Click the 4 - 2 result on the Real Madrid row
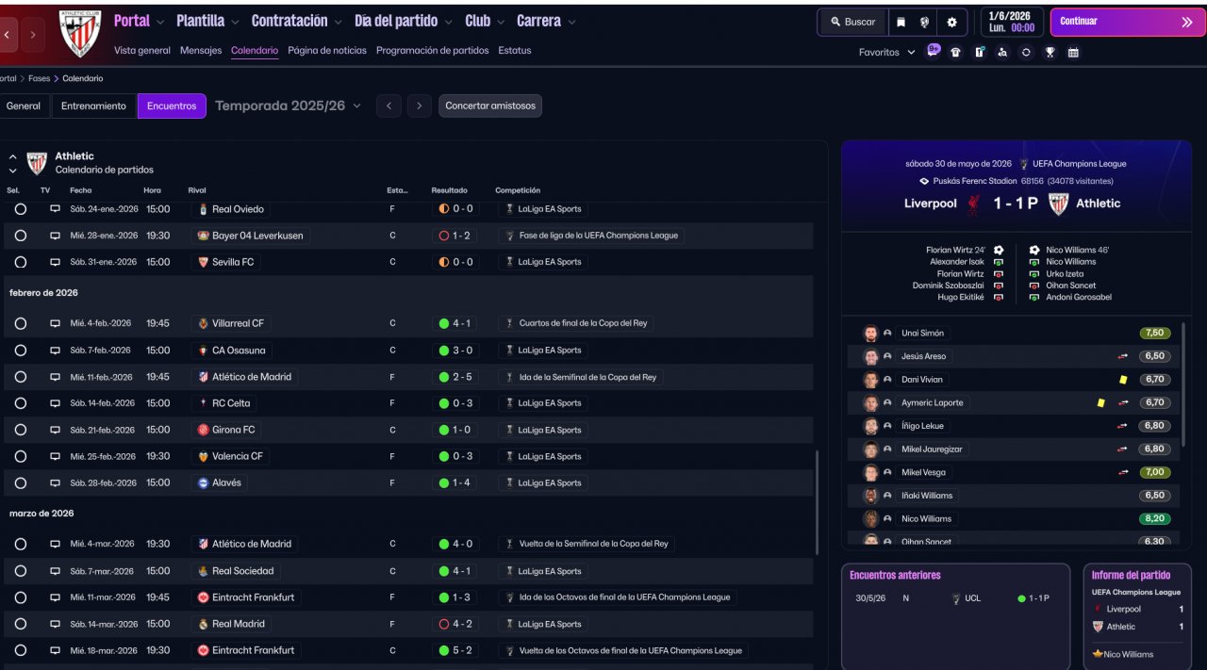The height and width of the screenshot is (670, 1207). (x=456, y=624)
